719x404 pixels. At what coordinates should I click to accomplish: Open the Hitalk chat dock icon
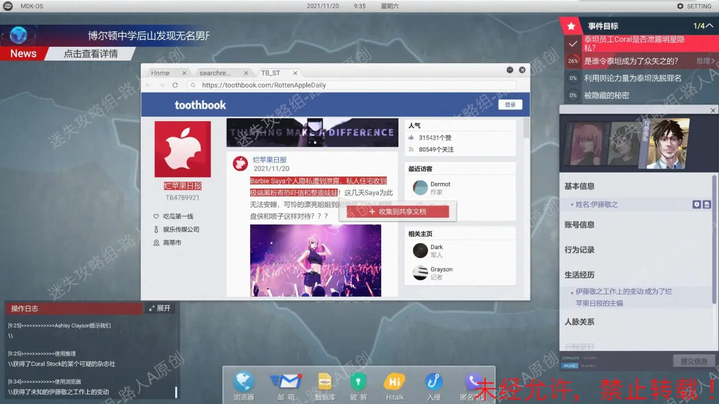pyautogui.click(x=394, y=382)
